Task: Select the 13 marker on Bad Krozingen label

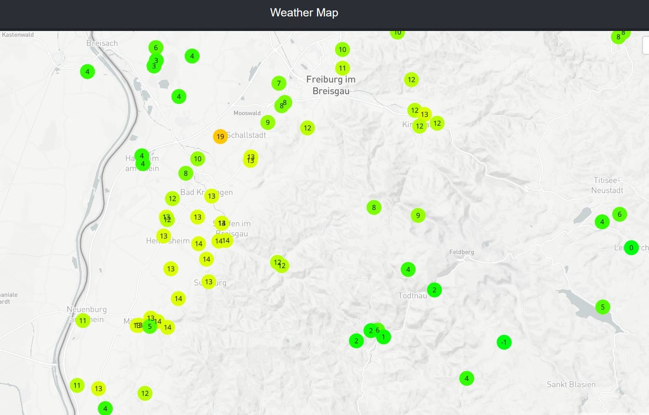Action: point(212,196)
